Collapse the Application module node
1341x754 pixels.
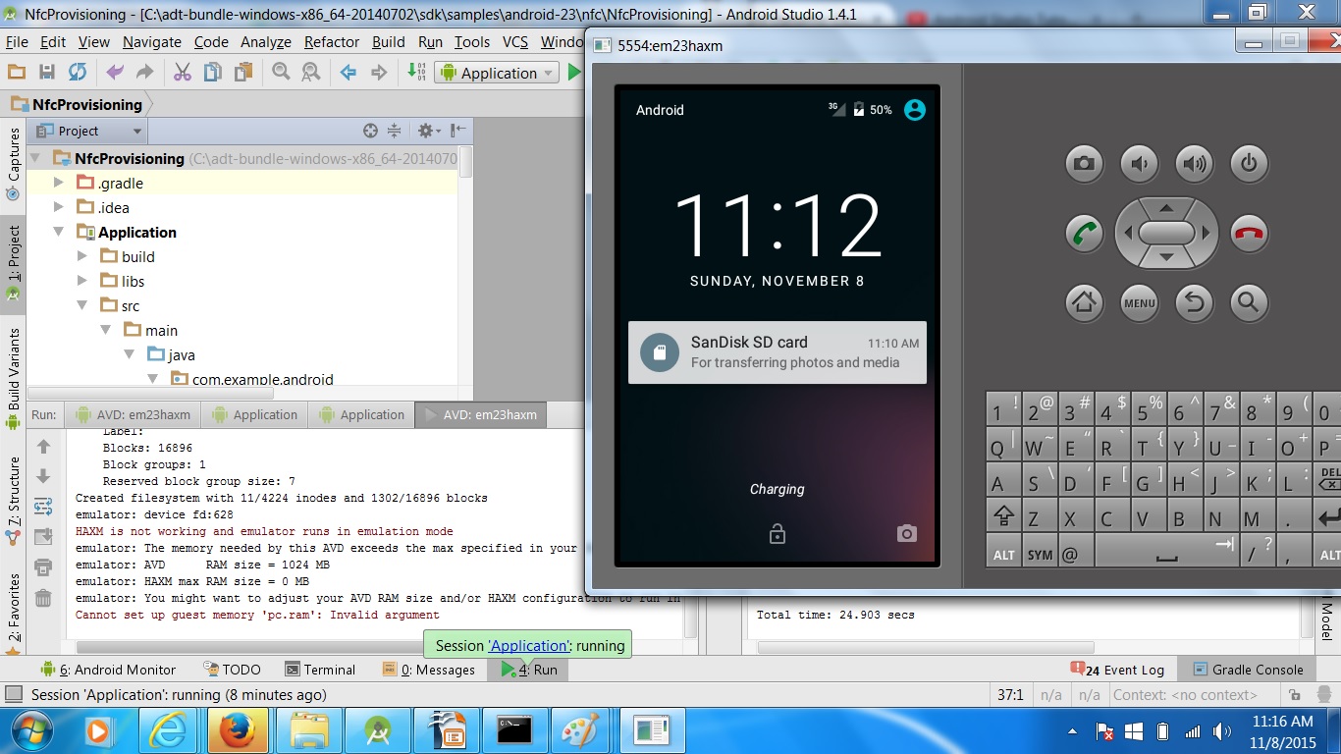[x=59, y=232]
